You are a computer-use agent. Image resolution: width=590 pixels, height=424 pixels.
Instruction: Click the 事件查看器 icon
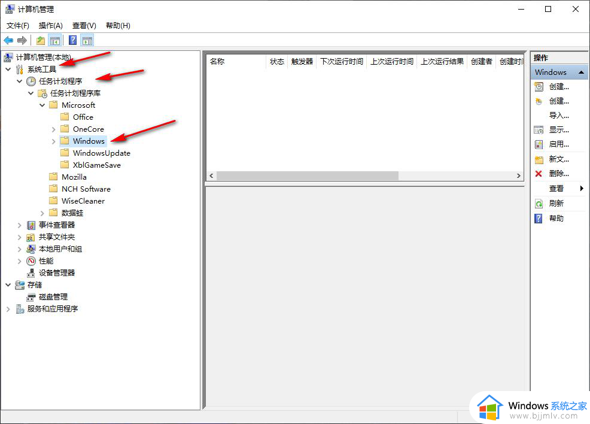[31, 225]
